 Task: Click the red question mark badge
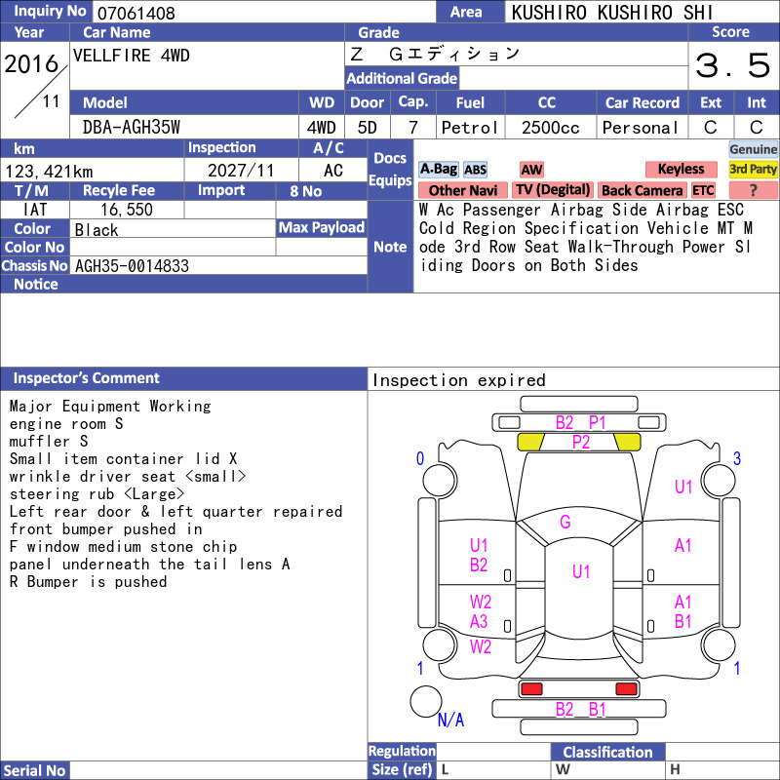753,190
